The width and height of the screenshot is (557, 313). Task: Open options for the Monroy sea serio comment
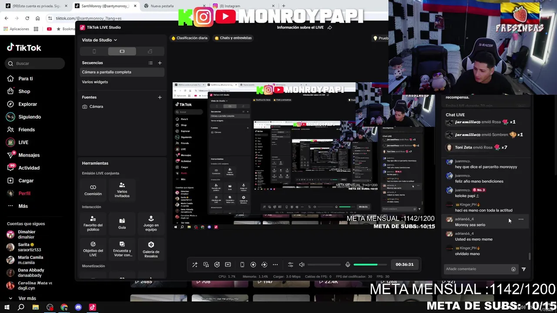(x=521, y=220)
